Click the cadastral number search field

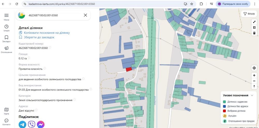(x=52, y=15)
